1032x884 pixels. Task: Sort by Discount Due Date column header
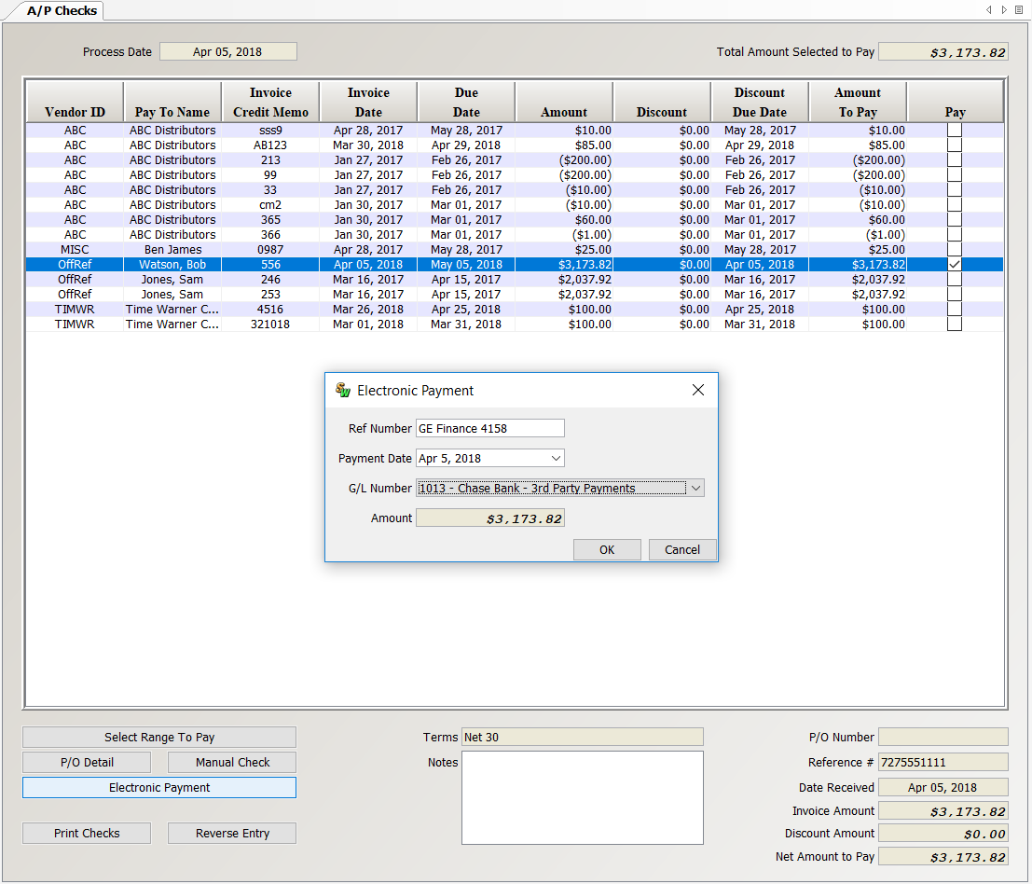tap(760, 102)
